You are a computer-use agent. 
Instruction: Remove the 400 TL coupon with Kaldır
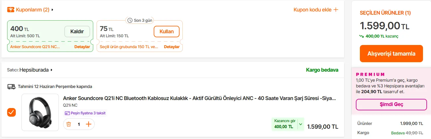[x=77, y=32]
